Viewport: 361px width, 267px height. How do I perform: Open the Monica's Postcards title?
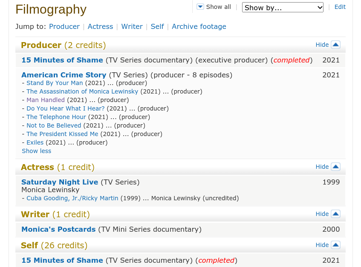click(x=58, y=229)
